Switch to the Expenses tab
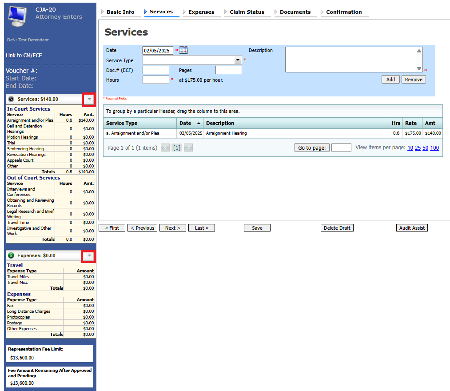Screen dimensions: 450x391 coord(201,12)
